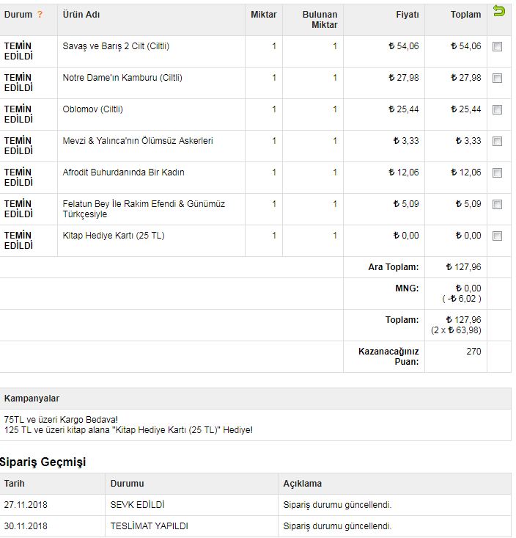Click the Oblomov (Ciltli) product name
The width and height of the screenshot is (516, 538).
point(92,109)
